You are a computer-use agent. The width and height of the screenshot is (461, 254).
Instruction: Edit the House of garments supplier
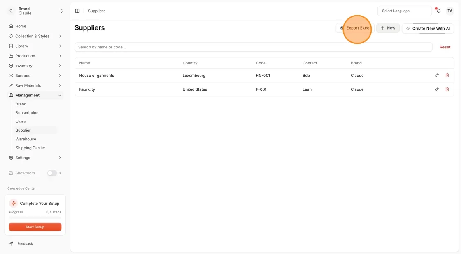pyautogui.click(x=437, y=75)
